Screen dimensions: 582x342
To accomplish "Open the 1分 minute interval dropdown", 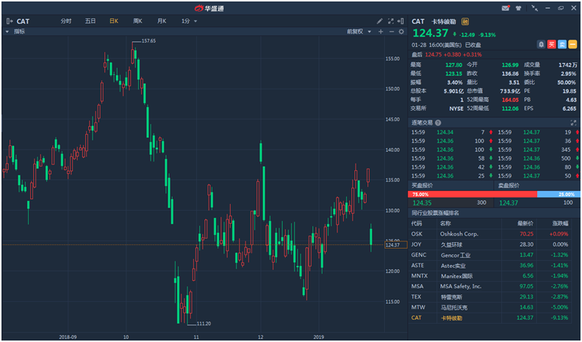I will 189,21.
